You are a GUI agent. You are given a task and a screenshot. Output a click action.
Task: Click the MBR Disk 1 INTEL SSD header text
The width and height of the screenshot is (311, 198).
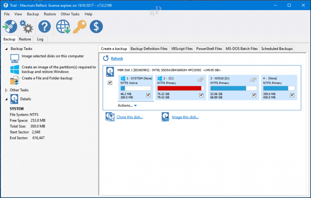pyautogui.click(x=169, y=70)
